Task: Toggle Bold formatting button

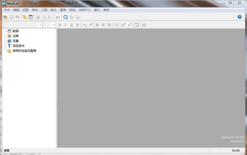Action: point(60,25)
